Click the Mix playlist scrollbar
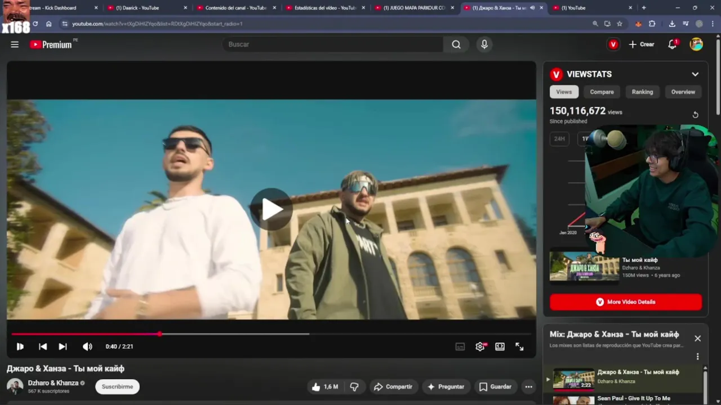 pyautogui.click(x=705, y=385)
